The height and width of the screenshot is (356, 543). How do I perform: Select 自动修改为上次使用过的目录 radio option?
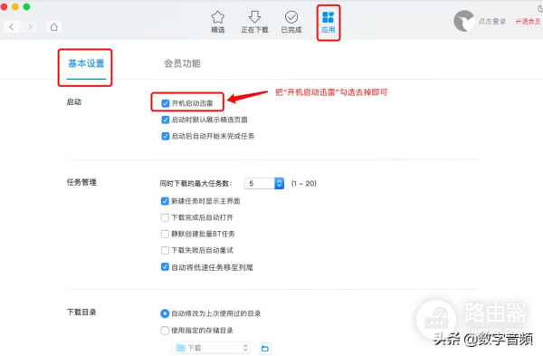point(165,313)
